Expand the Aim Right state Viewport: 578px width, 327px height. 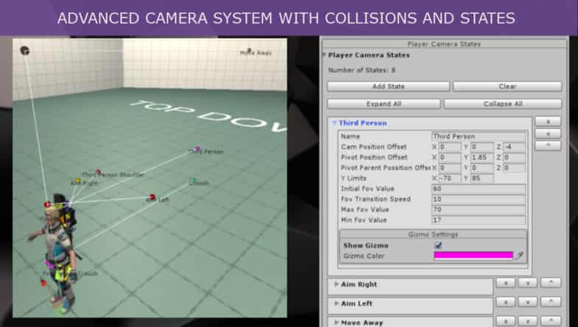coord(337,284)
